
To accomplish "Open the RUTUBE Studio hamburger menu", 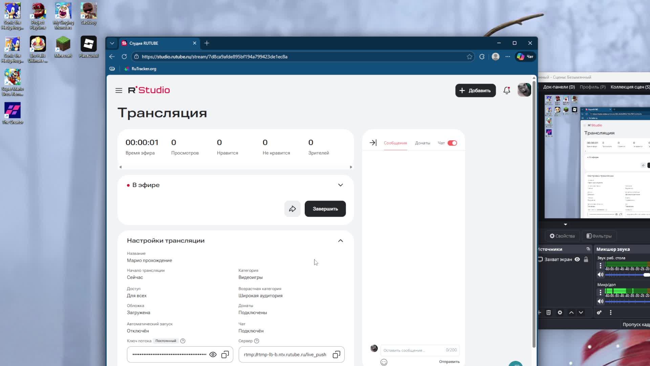I will click(x=118, y=90).
